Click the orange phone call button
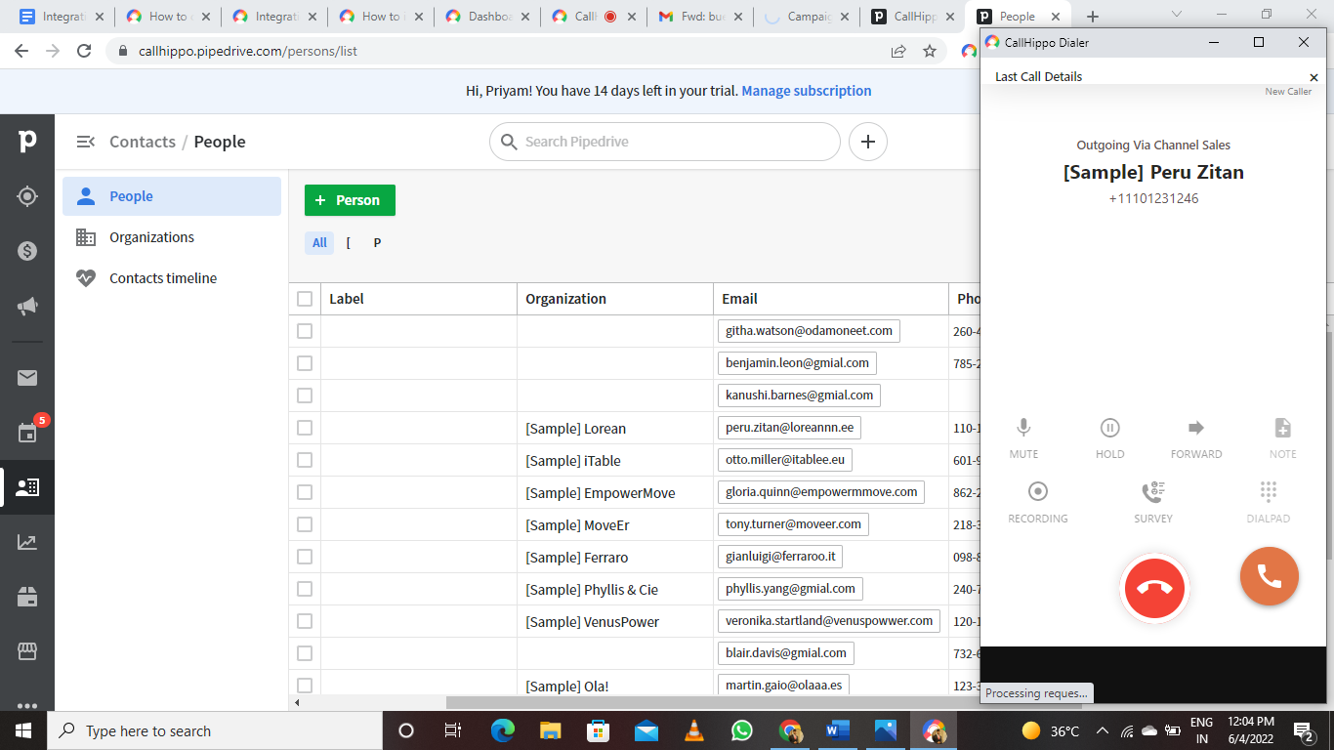 tap(1270, 576)
